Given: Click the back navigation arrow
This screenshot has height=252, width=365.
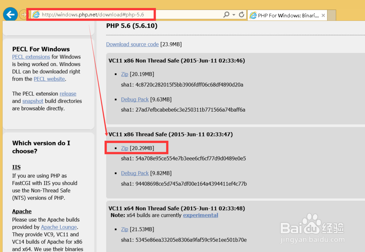Looking at the screenshot, I should click(x=10, y=14).
